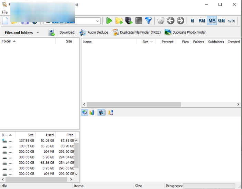The width and height of the screenshot is (242, 189).
Task: Click the Audio Dedupe download link
Action: point(98,32)
